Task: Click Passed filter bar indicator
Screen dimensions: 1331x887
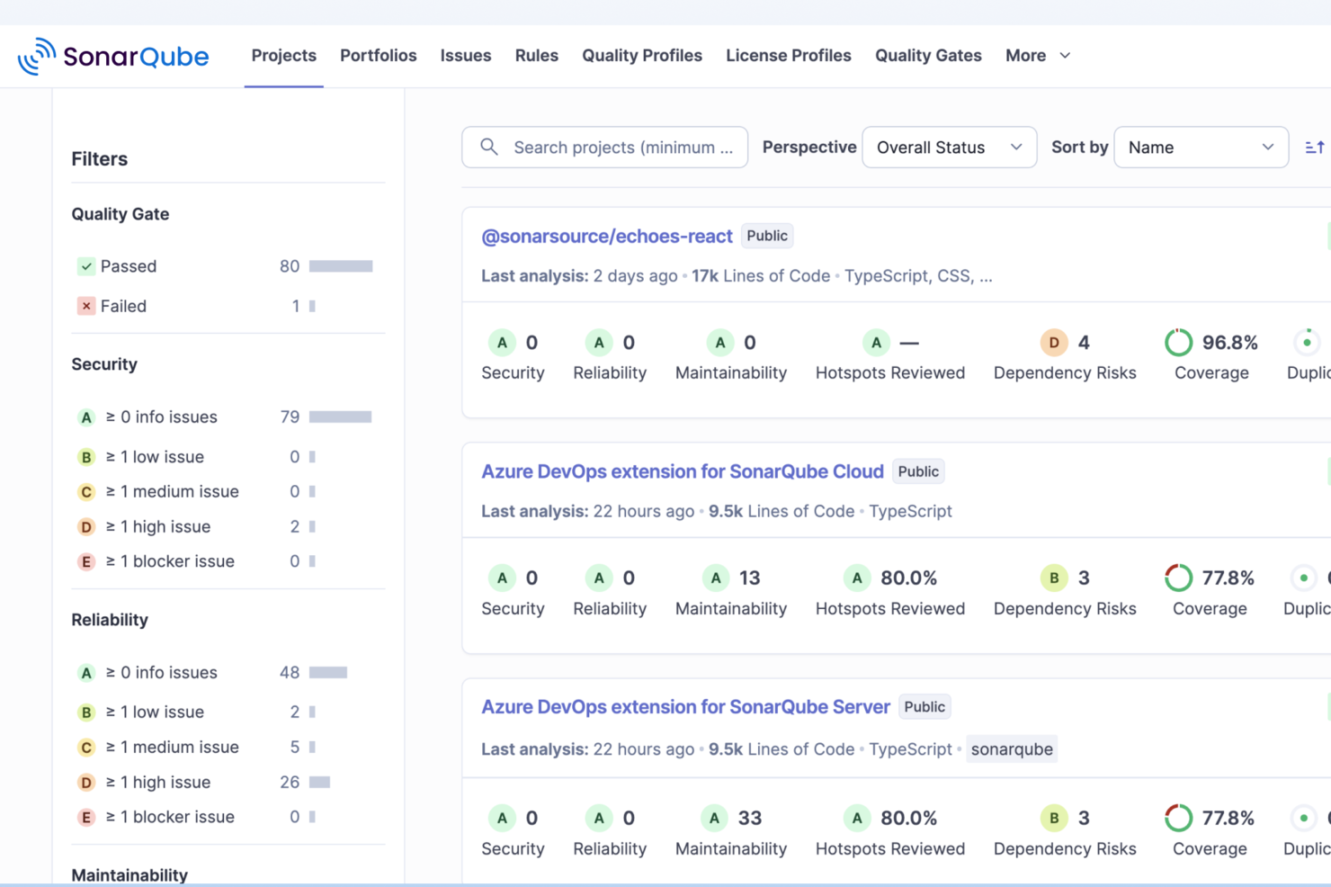Action: point(341,266)
